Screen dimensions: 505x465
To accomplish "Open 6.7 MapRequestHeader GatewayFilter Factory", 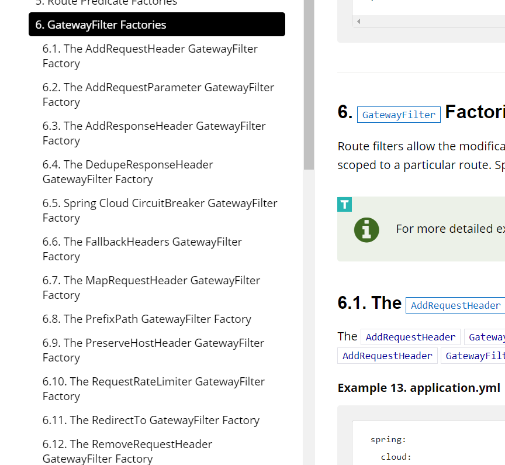I will coord(151,287).
